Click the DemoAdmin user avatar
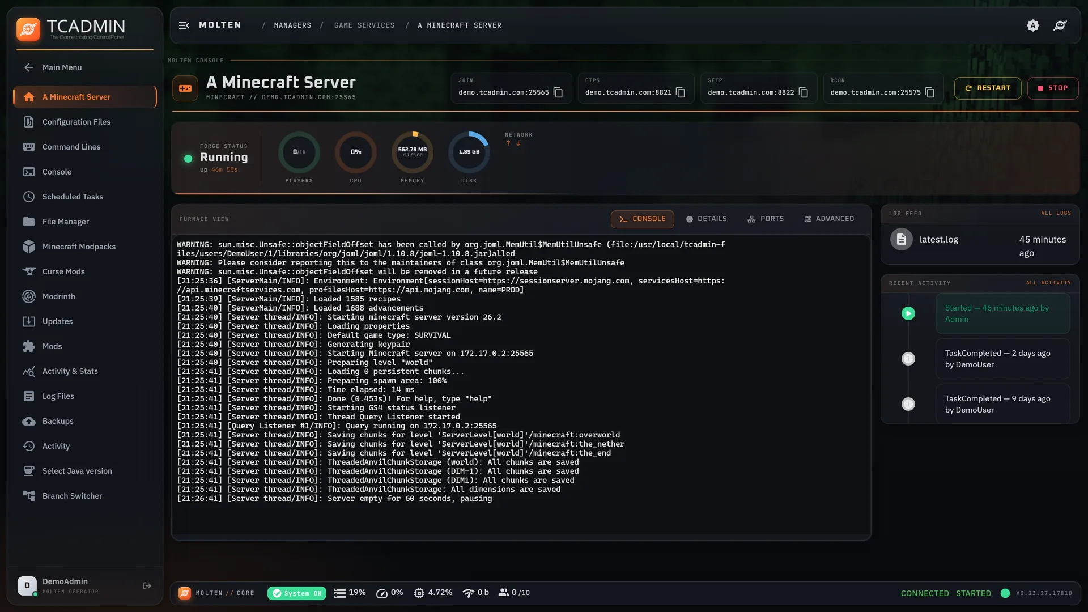 pyautogui.click(x=27, y=586)
